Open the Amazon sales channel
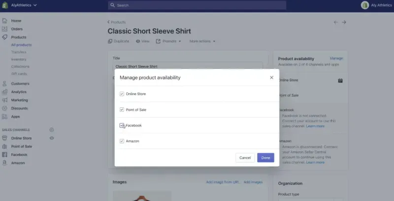 pos(18,163)
